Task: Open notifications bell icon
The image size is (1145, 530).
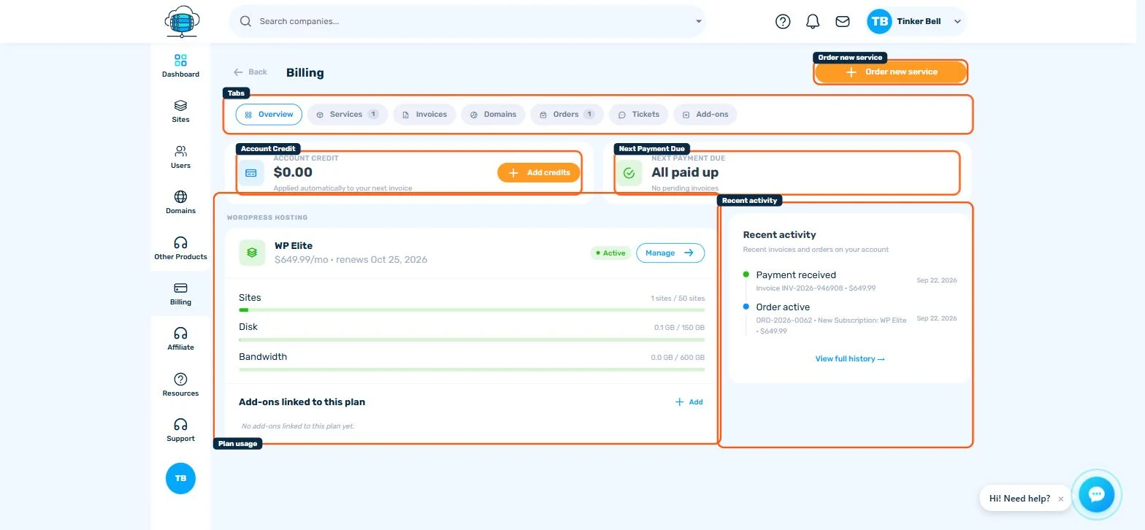Action: [x=813, y=21]
